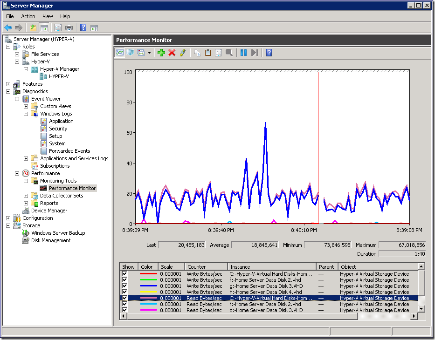Click the green Add counter plus icon

pyautogui.click(x=161, y=53)
